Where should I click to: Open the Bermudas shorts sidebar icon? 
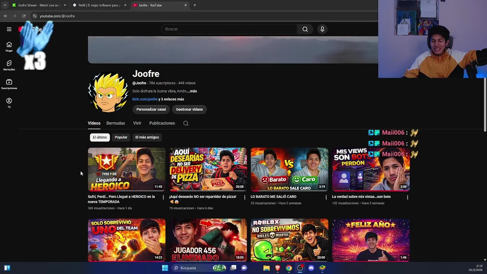point(9,65)
